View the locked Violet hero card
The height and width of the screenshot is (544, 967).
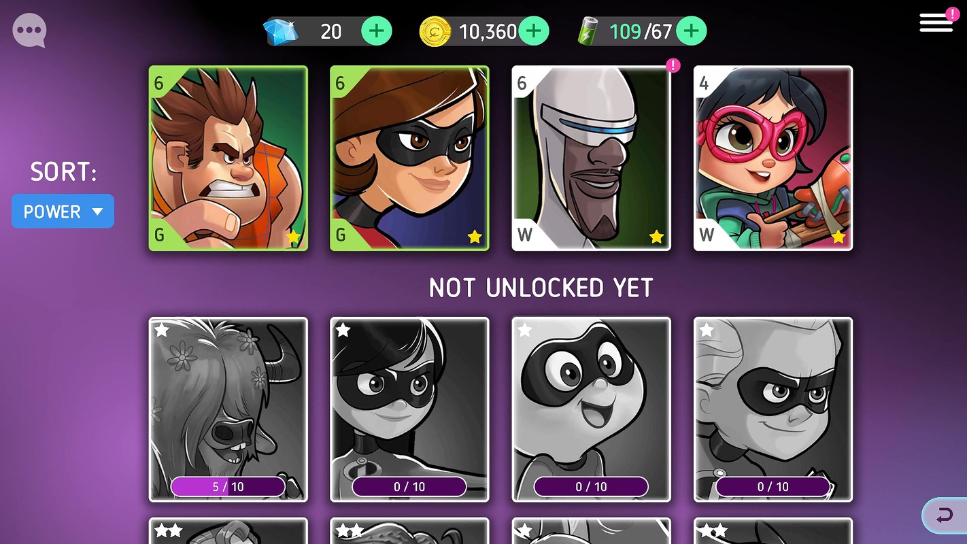tap(409, 409)
